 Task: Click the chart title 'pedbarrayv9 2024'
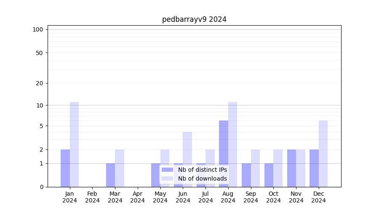coord(194,19)
